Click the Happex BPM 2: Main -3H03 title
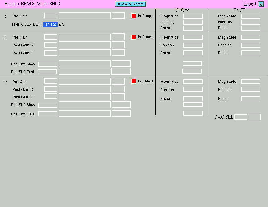 pyautogui.click(x=32, y=4)
